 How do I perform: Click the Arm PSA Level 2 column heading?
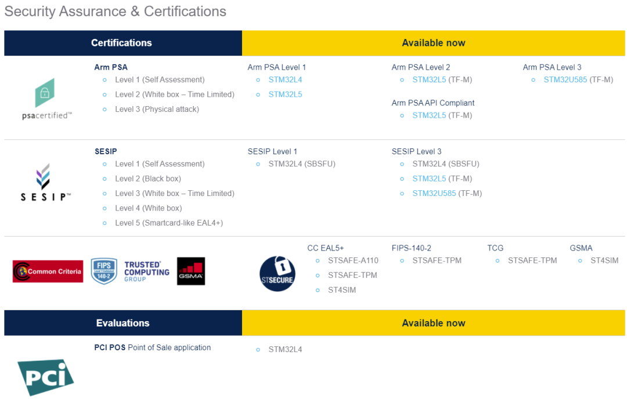[421, 67]
